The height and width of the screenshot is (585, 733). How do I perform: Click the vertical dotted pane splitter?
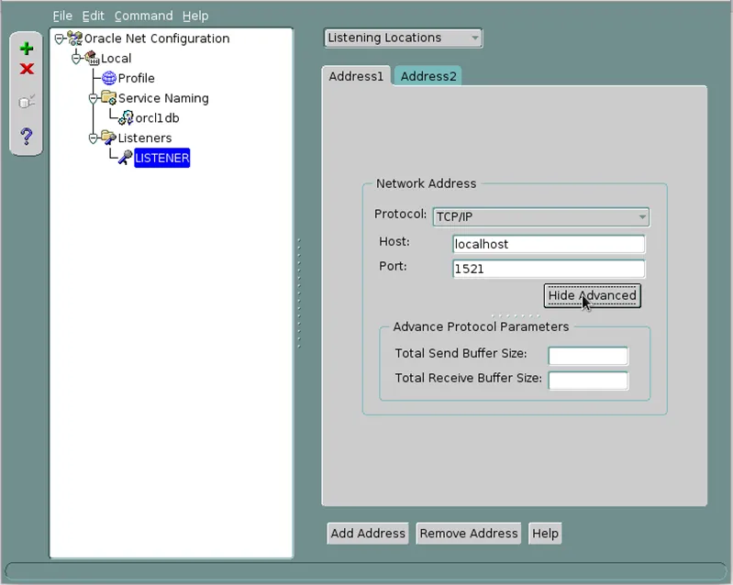click(299, 293)
